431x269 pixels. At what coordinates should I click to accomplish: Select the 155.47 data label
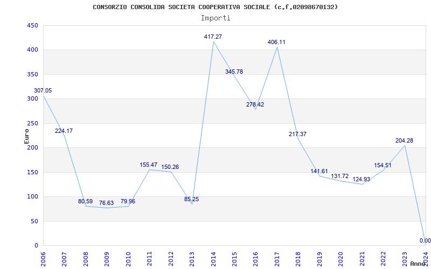(x=149, y=165)
